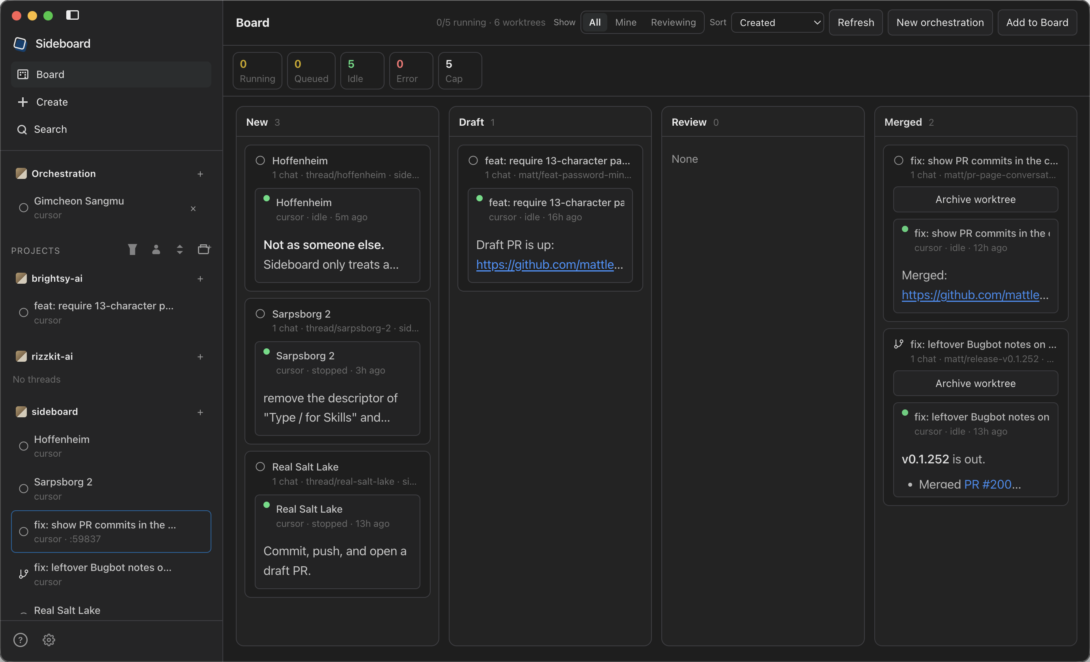Image resolution: width=1090 pixels, height=662 pixels.
Task: Click branch icon beside leftover Bugbot sidebar thread
Action: click(x=23, y=574)
